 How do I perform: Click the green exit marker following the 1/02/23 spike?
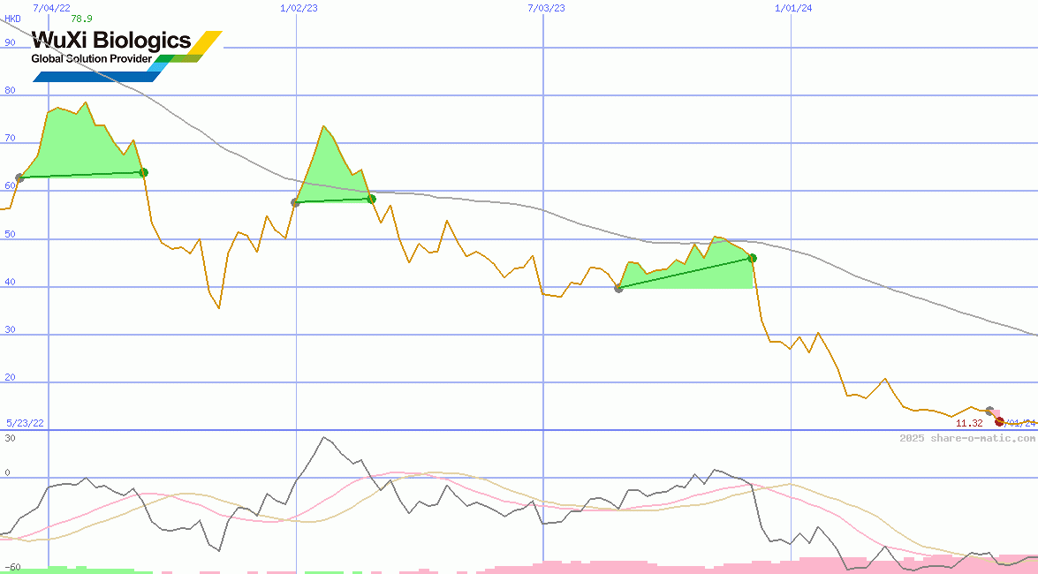(372, 200)
